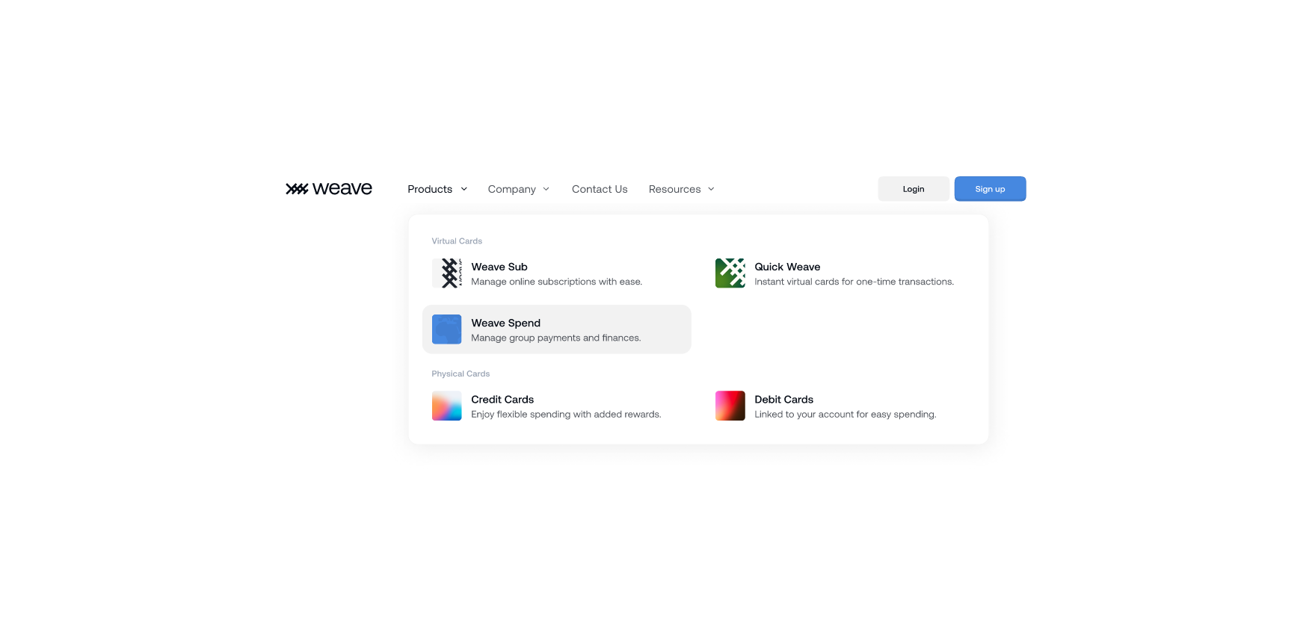
Task: Click the weave logo
Action: coord(329,189)
